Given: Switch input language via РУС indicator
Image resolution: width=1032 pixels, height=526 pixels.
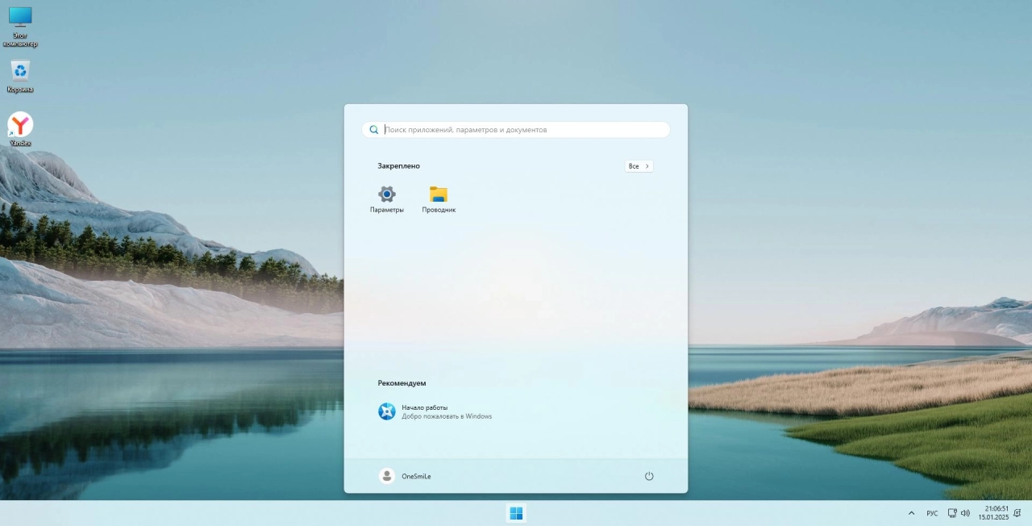Looking at the screenshot, I should pos(932,513).
